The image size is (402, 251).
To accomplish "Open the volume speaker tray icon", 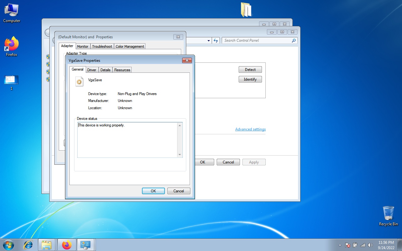I will (370, 245).
